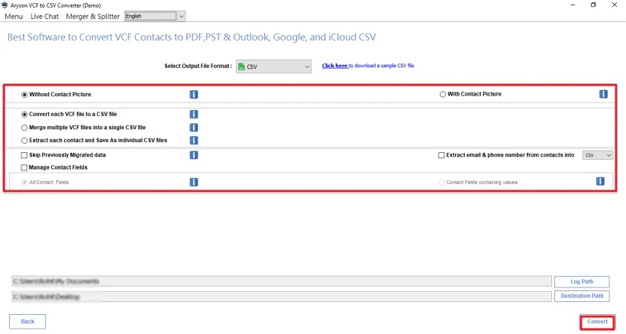Enable Extract email & phone number checkbox
The height and width of the screenshot is (334, 626).
tap(441, 155)
